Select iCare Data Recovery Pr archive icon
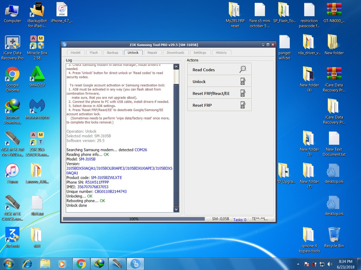 pyautogui.click(x=334, y=80)
